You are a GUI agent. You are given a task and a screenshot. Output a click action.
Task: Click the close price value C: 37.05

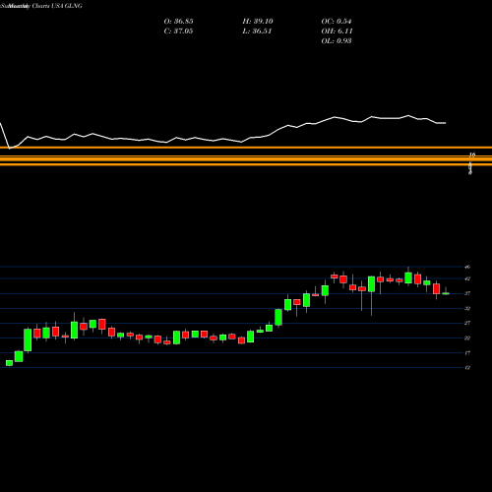178,31
